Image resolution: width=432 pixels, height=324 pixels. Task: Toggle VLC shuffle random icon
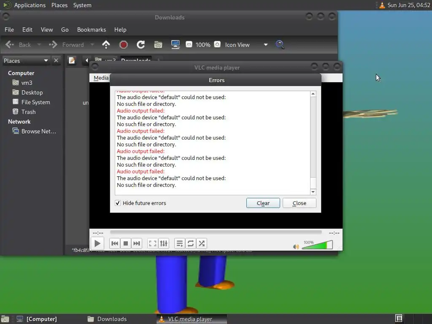click(x=202, y=243)
